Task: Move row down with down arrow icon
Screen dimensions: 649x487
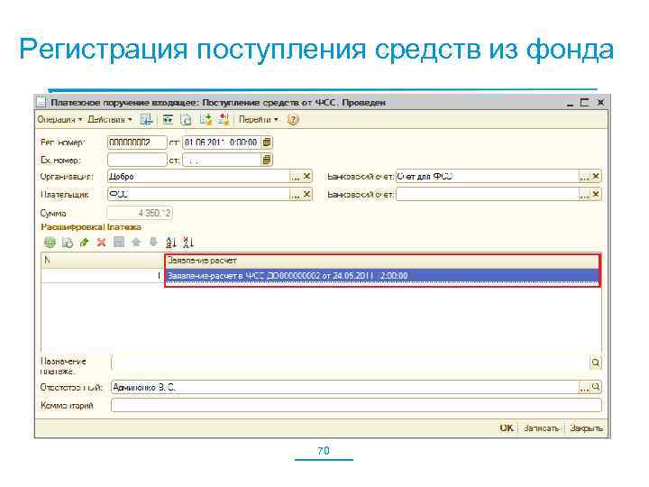Action: coord(153,242)
